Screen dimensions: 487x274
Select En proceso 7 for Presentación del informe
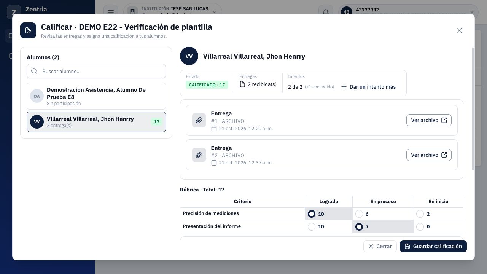tap(359, 227)
